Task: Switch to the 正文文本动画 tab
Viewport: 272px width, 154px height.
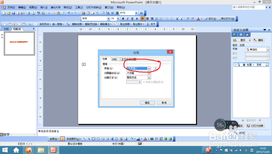Action: point(129,59)
